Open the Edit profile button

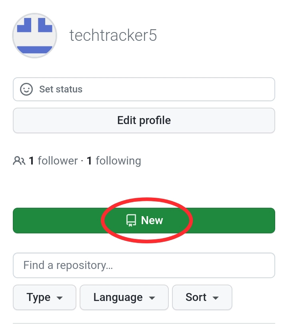pos(144,120)
